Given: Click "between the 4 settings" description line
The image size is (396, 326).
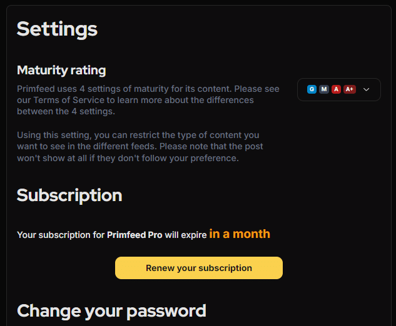Looking at the screenshot, I should click(66, 111).
